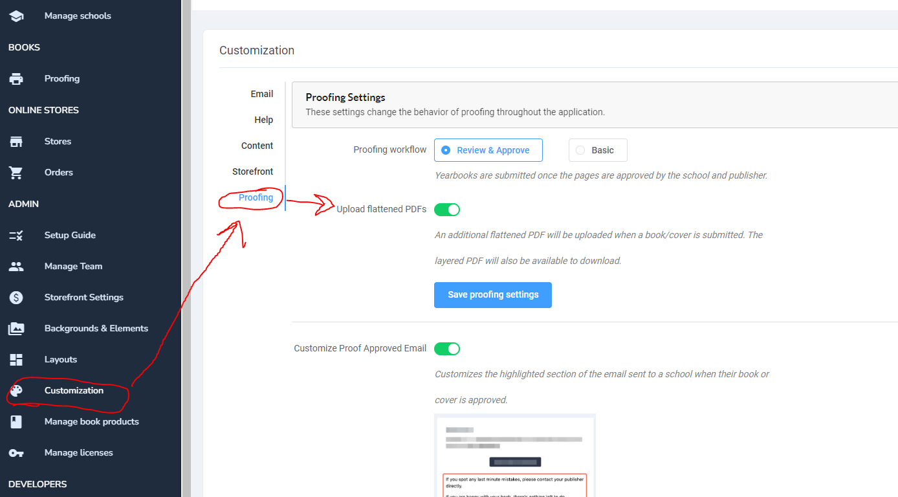Open Manage book products
Viewport: 898px width, 497px height.
91,421
